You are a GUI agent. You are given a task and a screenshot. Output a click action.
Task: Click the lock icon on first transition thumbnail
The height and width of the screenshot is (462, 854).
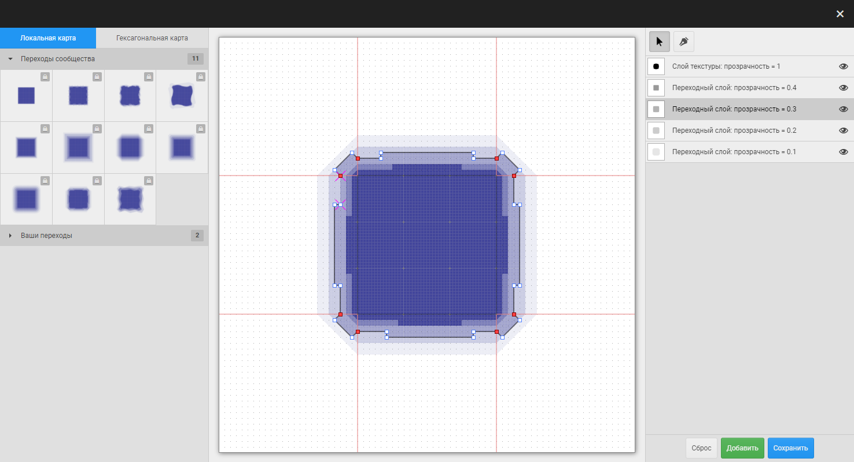click(45, 77)
